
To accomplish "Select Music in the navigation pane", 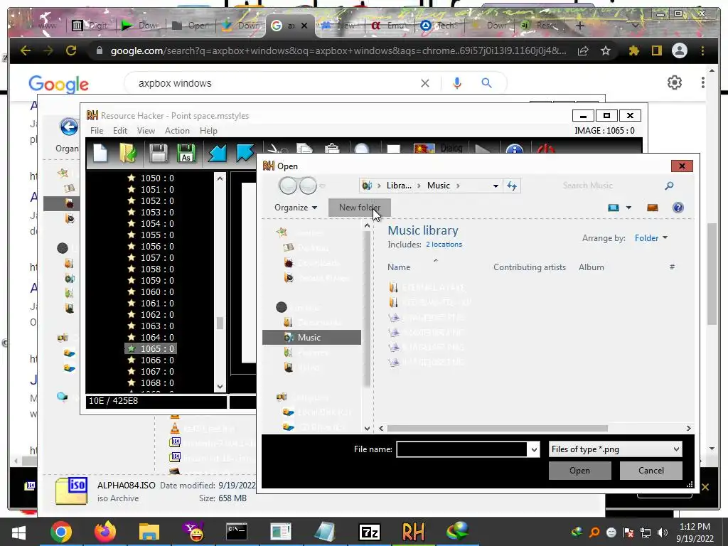I will (311, 338).
